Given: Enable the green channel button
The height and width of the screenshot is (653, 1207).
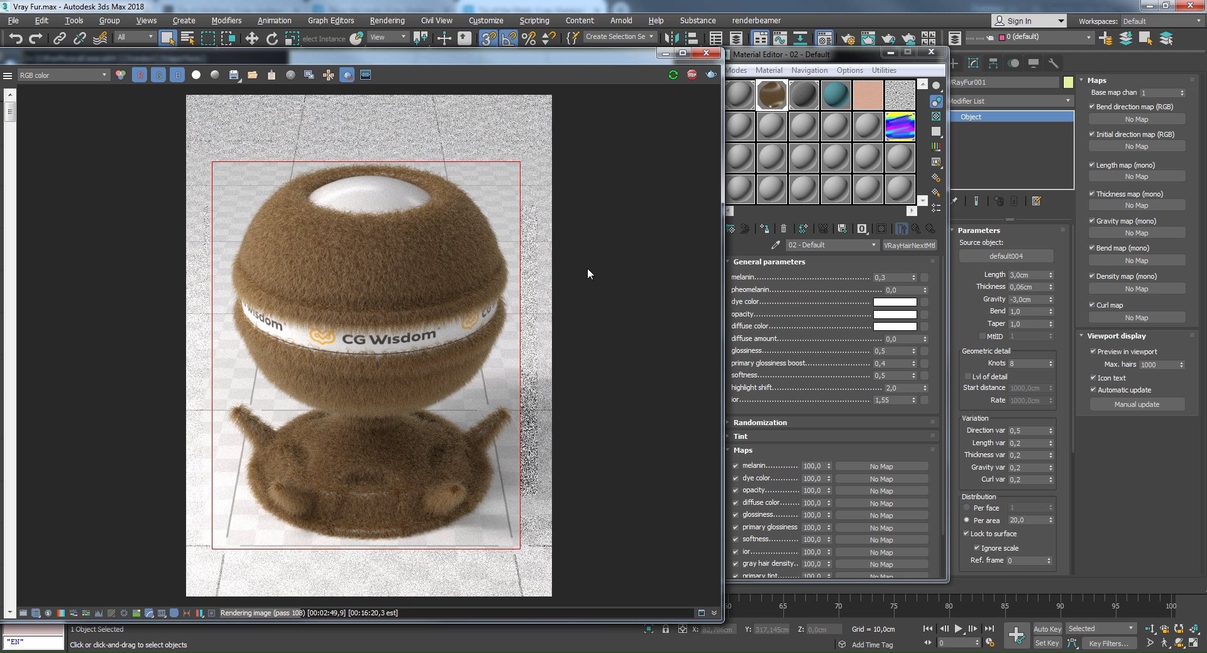Looking at the screenshot, I should (x=158, y=75).
